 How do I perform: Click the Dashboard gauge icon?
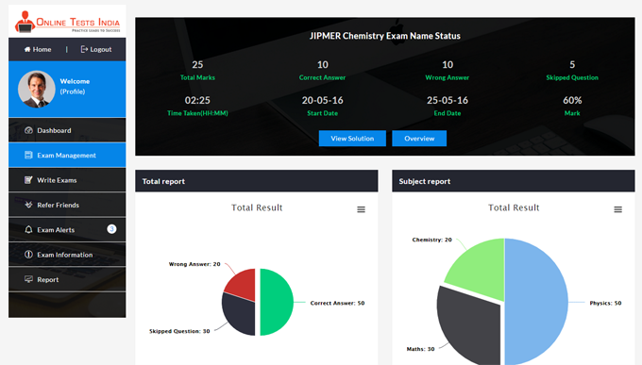(x=28, y=130)
